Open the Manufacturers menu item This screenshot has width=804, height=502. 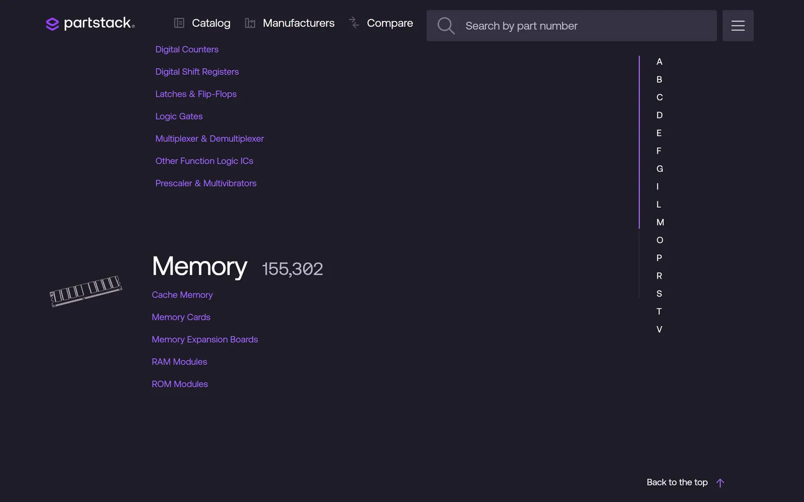pos(298,23)
